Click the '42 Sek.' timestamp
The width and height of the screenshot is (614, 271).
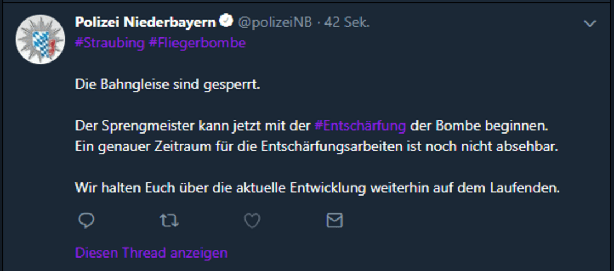(347, 22)
